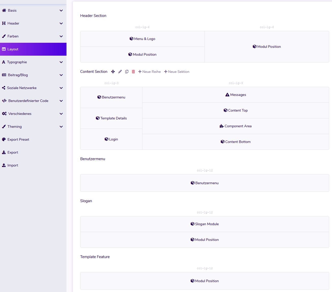
Task: Expand the Theming section chevron
Action: point(61,127)
